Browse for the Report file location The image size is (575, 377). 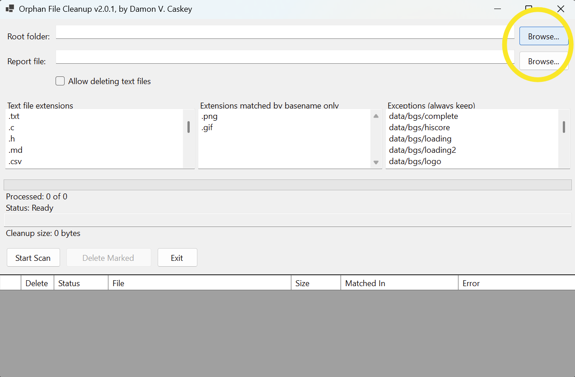tap(543, 61)
